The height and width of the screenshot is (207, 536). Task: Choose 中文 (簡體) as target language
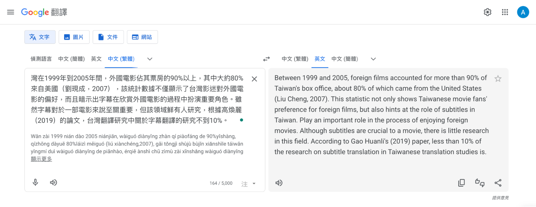(x=345, y=59)
